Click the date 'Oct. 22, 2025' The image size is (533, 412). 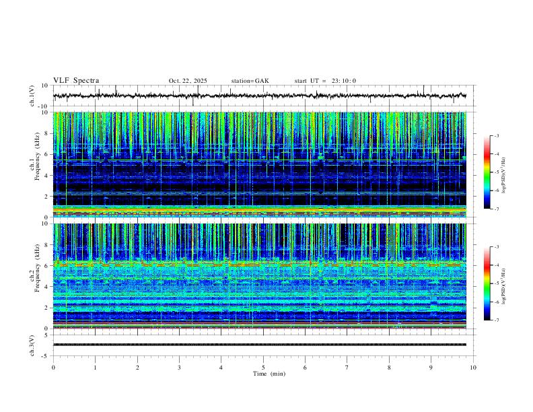pyautogui.click(x=188, y=81)
